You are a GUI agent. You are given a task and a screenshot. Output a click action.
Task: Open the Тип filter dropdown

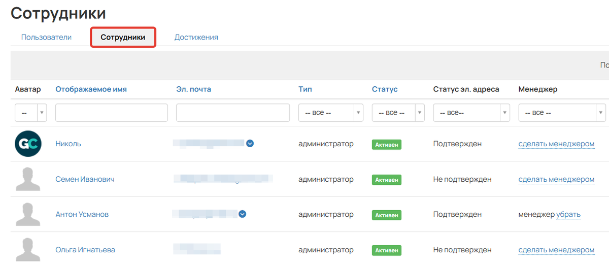[x=330, y=113]
